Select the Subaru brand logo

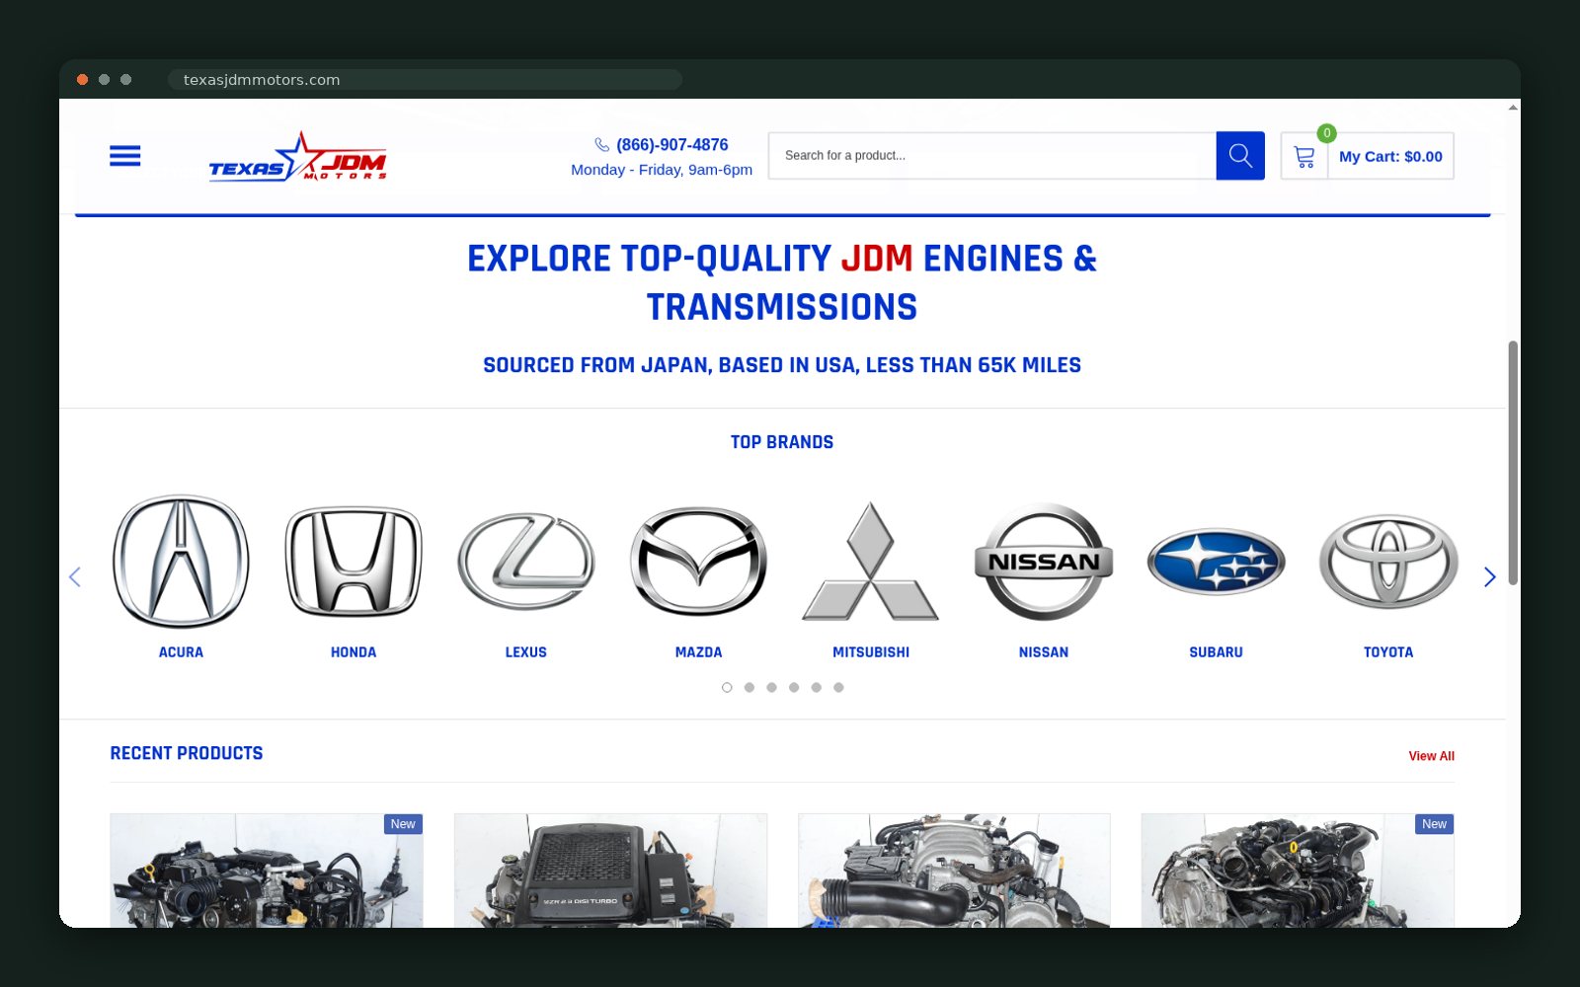click(x=1216, y=562)
